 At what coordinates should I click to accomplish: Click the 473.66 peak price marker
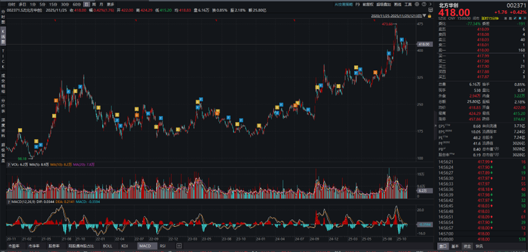point(387,24)
